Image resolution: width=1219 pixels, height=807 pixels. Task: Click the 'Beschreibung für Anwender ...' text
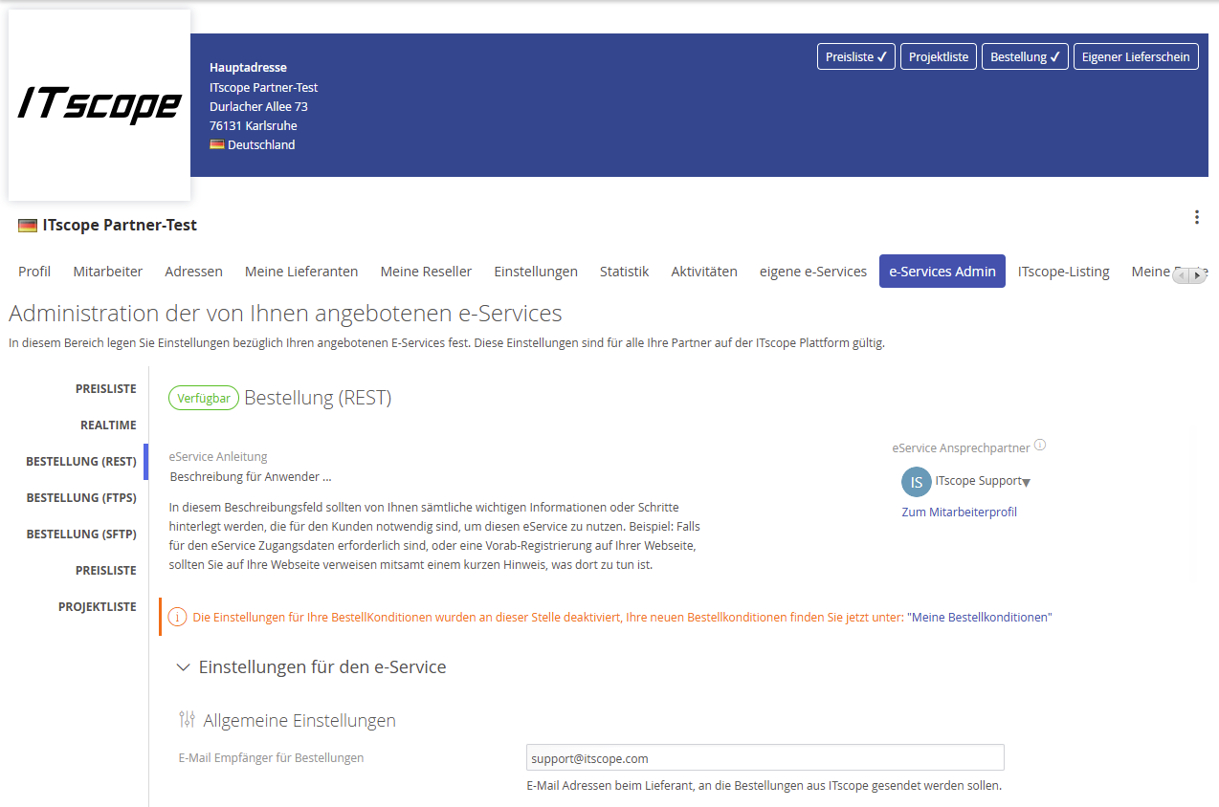pos(251,476)
